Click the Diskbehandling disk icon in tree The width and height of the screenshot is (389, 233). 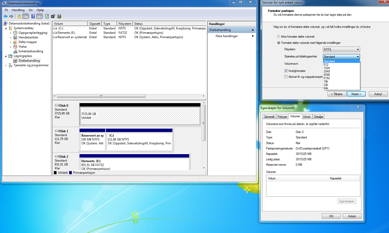point(15,61)
